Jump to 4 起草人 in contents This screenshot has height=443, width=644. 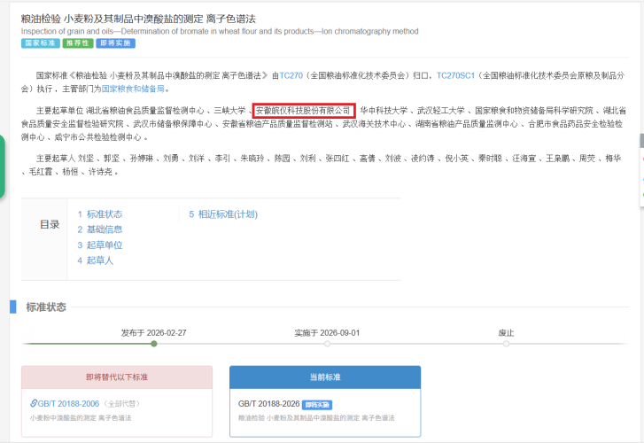click(96, 260)
